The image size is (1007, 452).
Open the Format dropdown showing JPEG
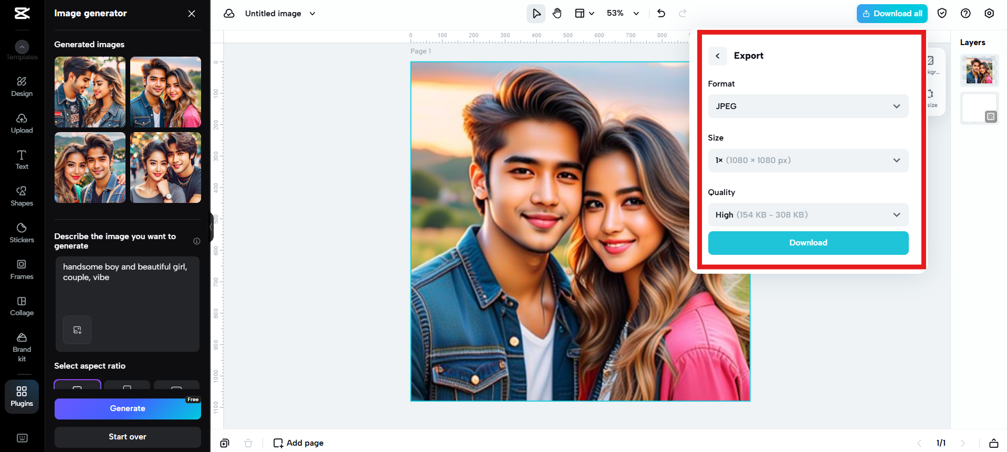pos(808,106)
